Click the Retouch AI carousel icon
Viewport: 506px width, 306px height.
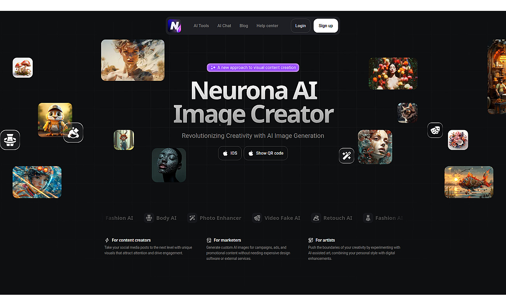pos(316,218)
